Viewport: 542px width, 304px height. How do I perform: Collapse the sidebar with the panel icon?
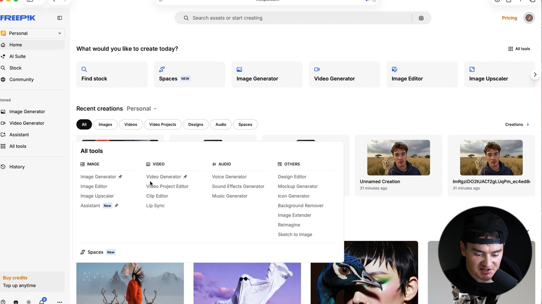[60, 18]
